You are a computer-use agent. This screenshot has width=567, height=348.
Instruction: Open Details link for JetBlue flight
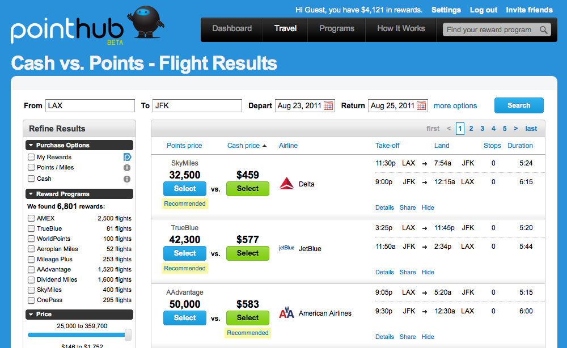pos(384,272)
